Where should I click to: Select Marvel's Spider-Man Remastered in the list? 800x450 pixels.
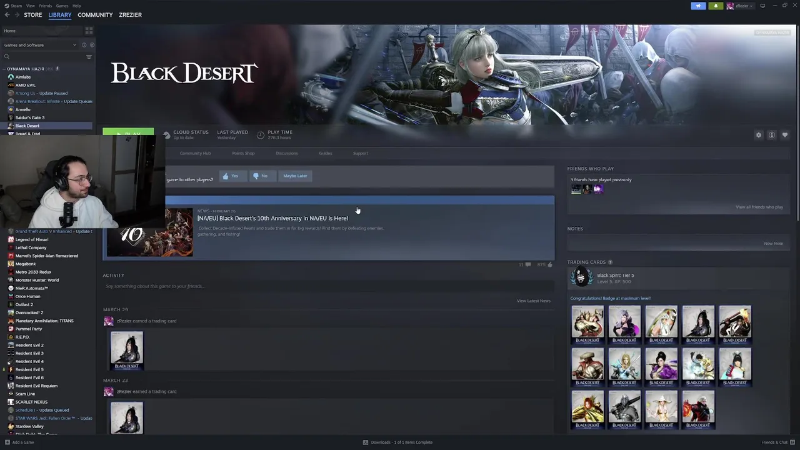point(47,256)
